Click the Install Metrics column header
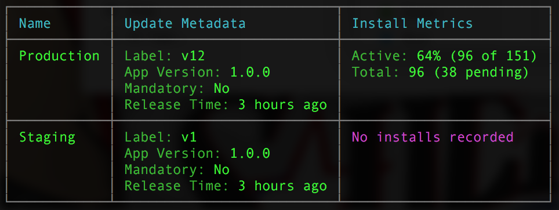 [412, 24]
